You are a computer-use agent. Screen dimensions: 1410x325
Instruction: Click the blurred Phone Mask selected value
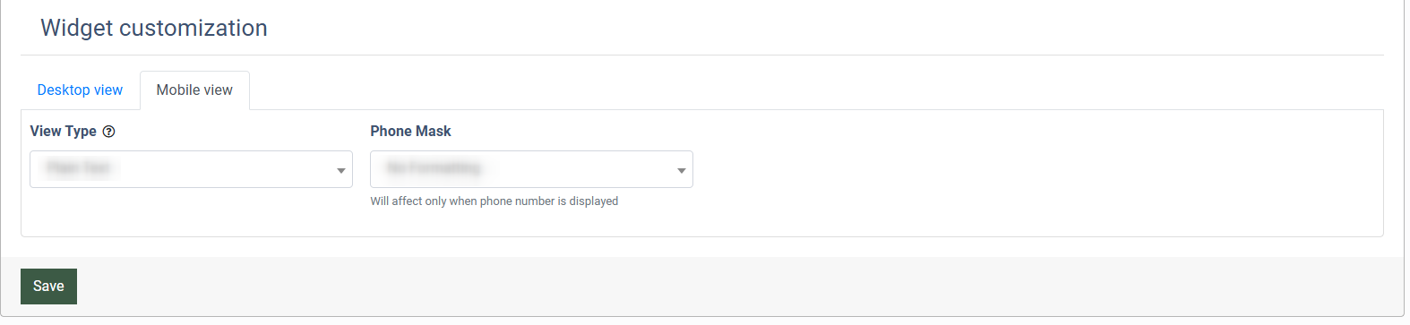(x=434, y=168)
